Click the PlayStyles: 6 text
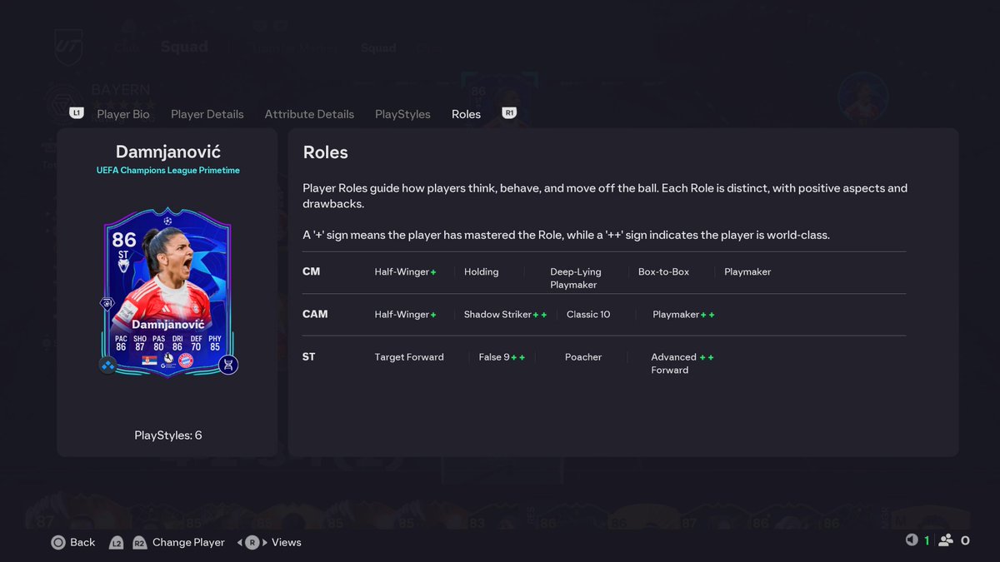The height and width of the screenshot is (562, 1000). pyautogui.click(x=167, y=435)
